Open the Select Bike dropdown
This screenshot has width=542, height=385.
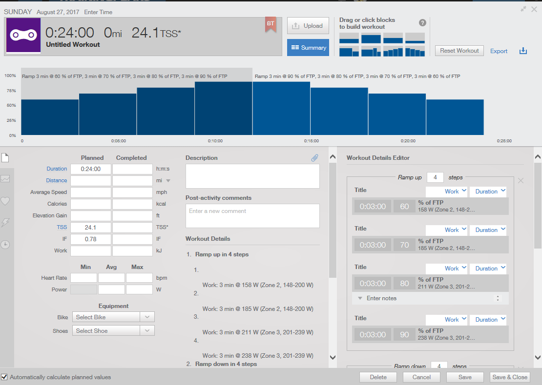tap(113, 317)
